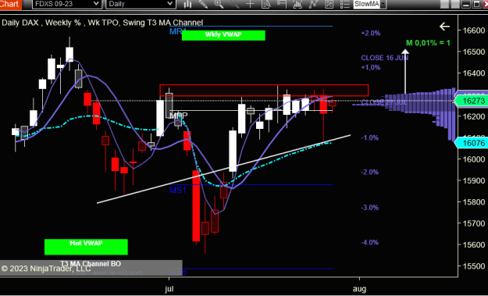488x296 pixels.
Task: Open the bar type chart style icon
Action: (187, 4)
